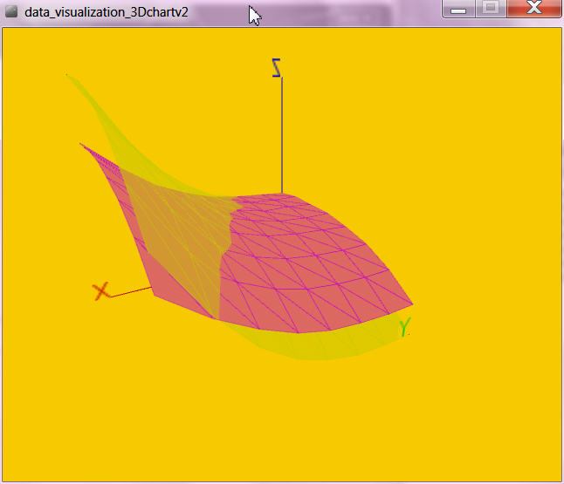The width and height of the screenshot is (564, 484).
Task: Click the empty orange background below the chart
Action: (279, 419)
